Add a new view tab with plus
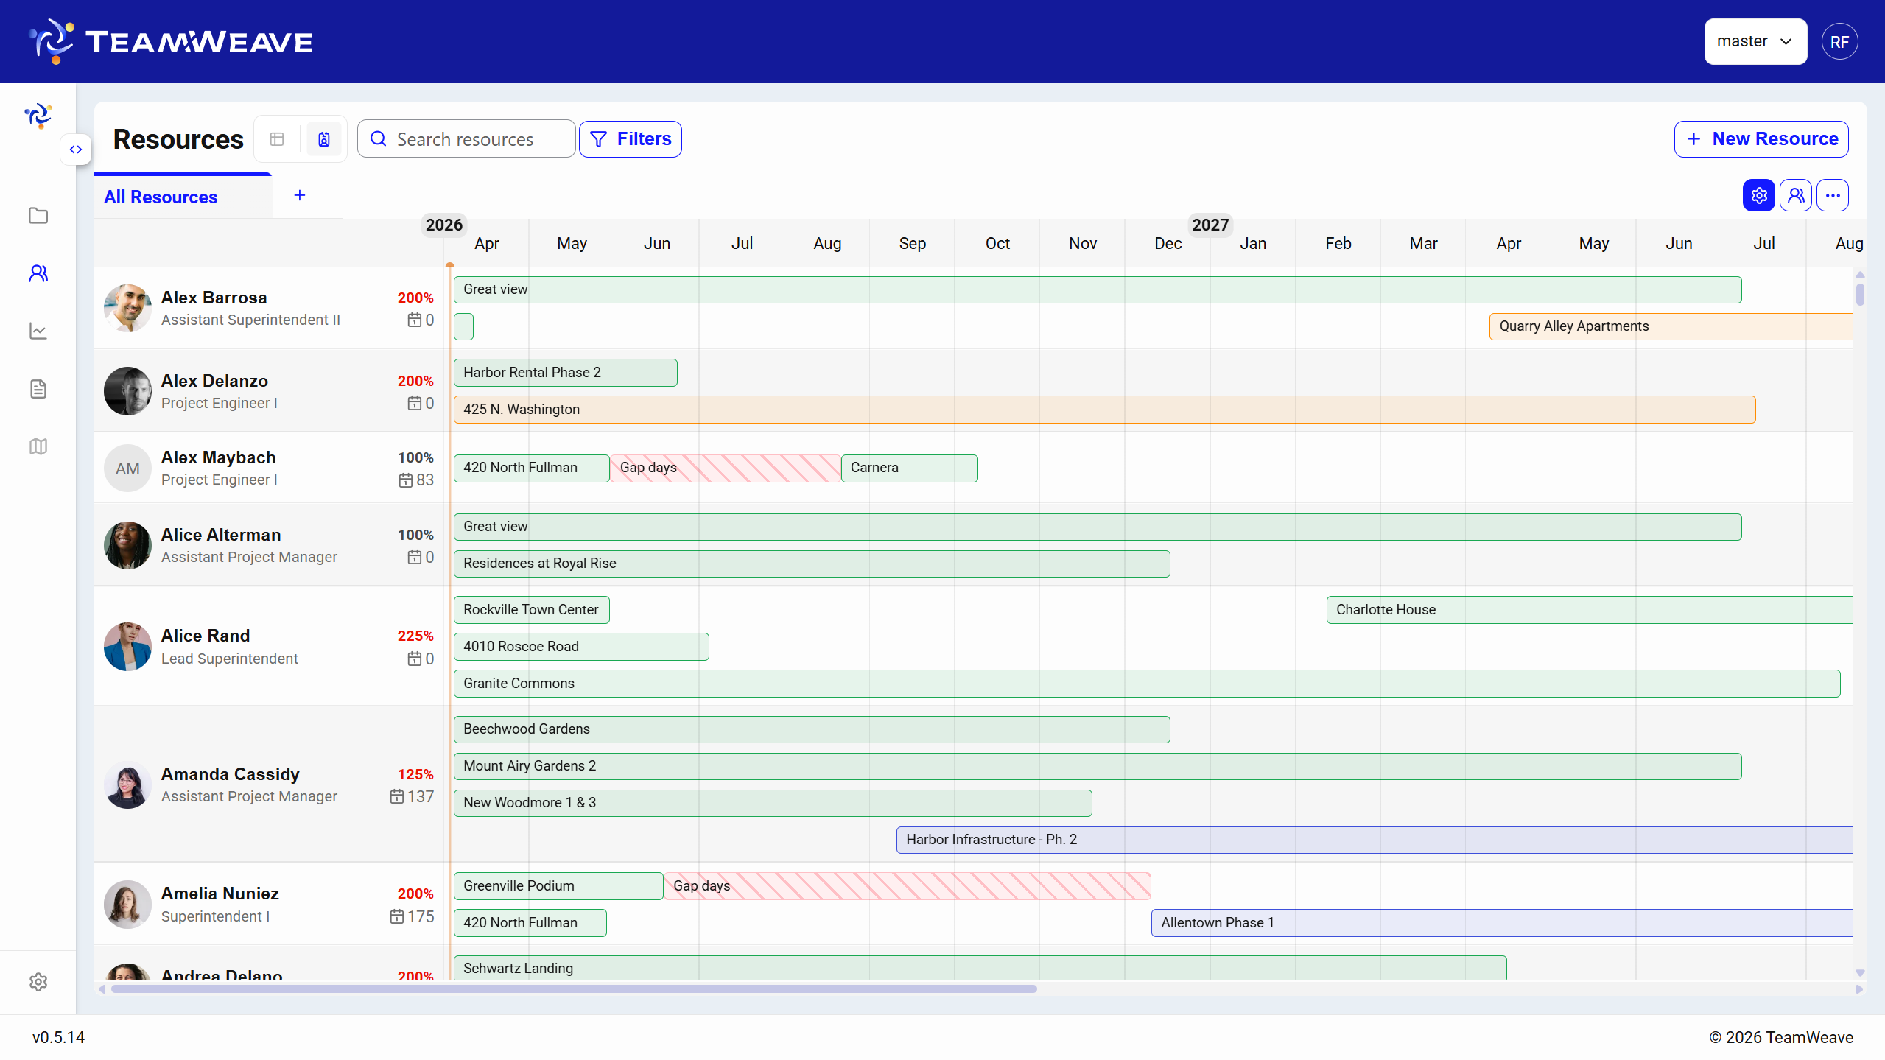 (x=300, y=195)
